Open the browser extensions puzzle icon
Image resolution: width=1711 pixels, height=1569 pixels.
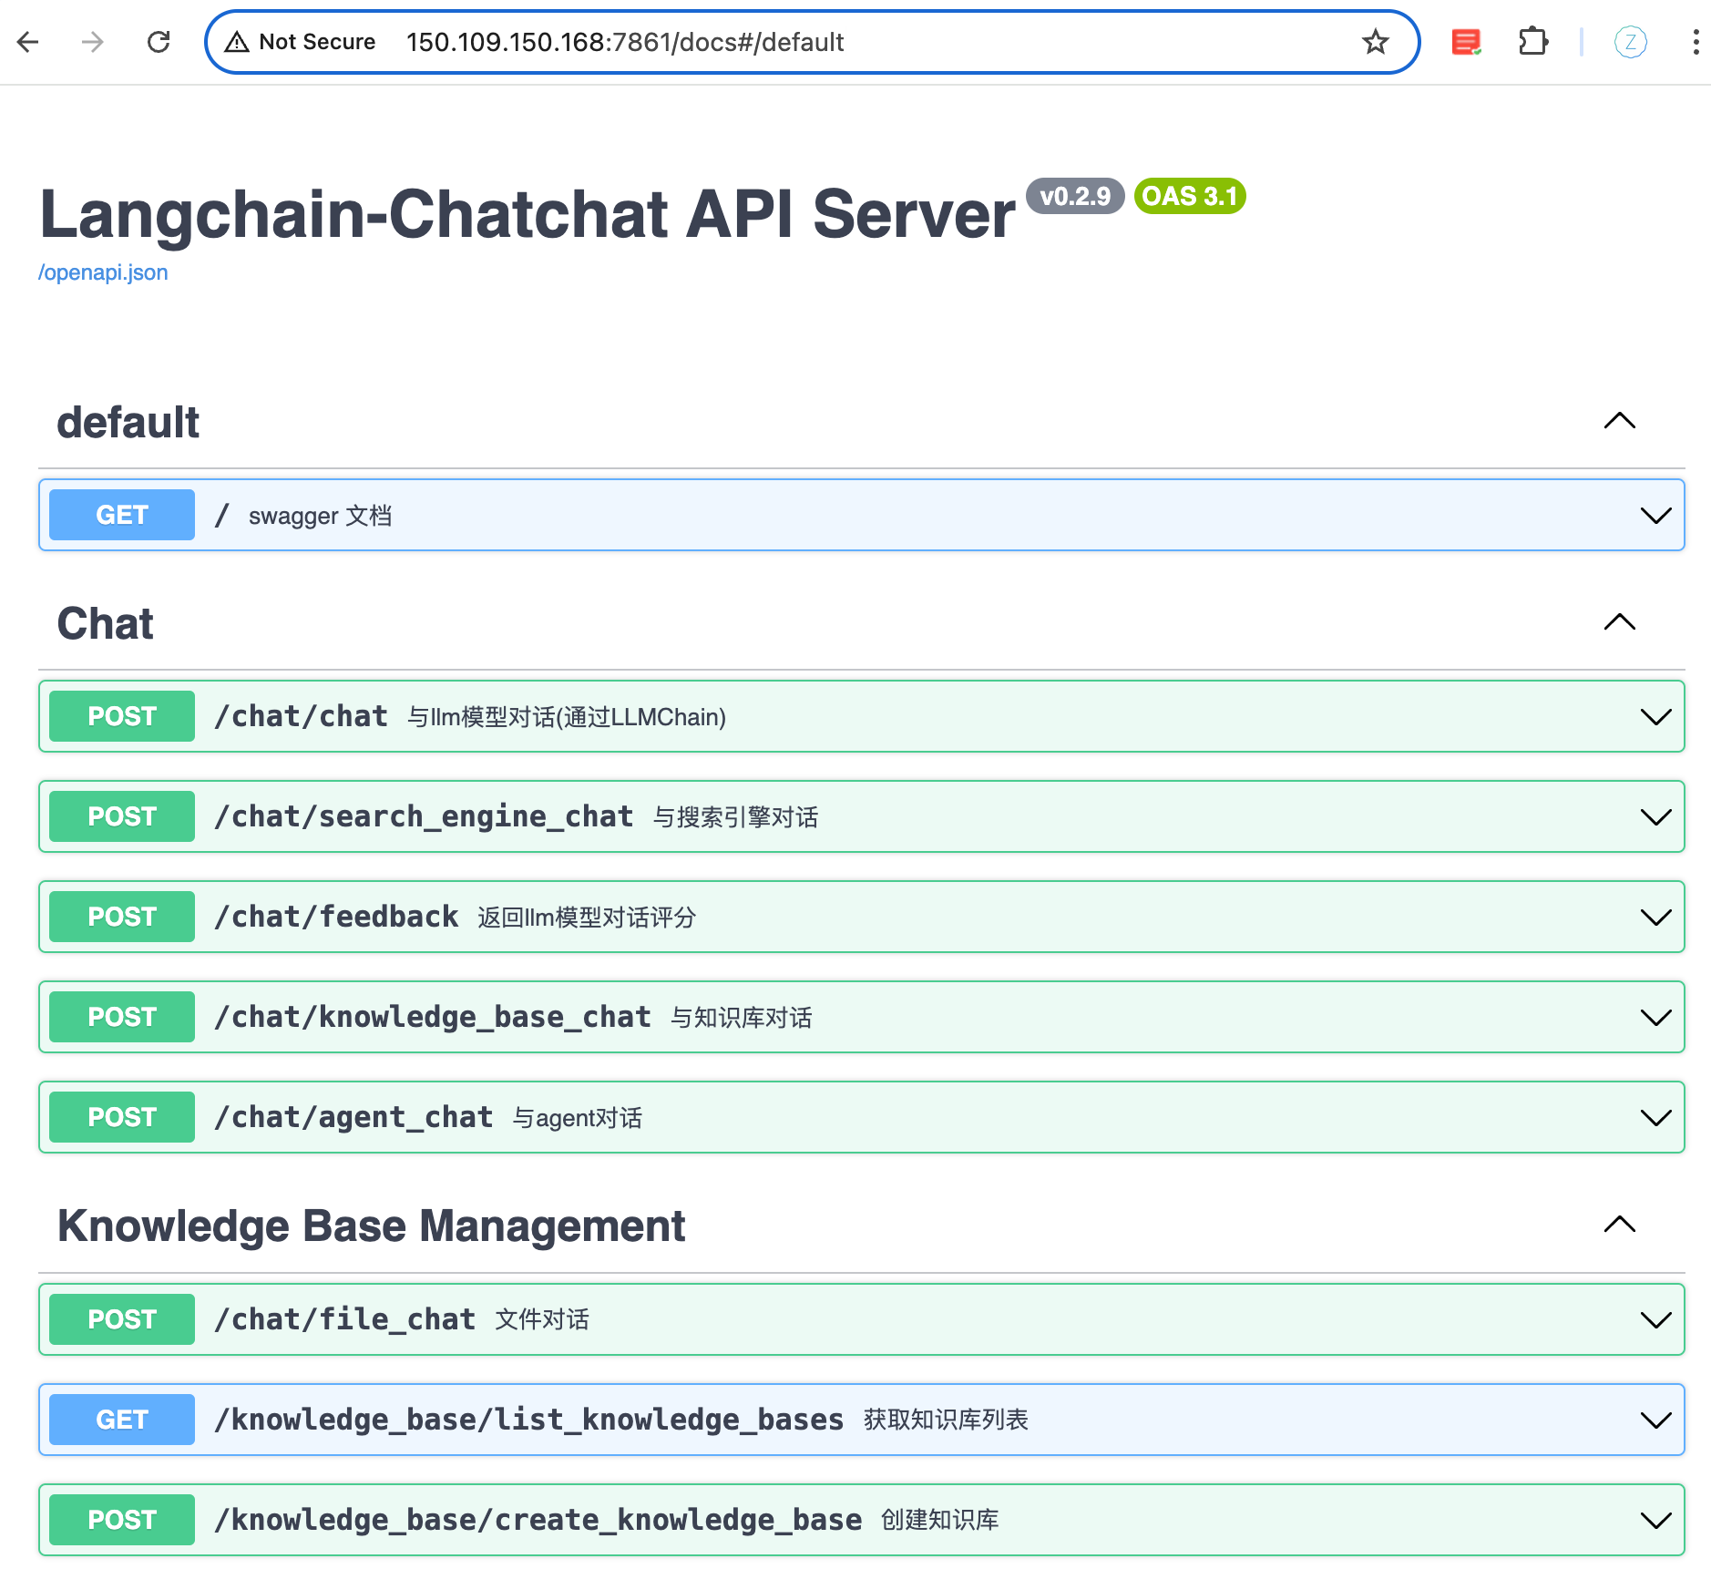point(1533,42)
